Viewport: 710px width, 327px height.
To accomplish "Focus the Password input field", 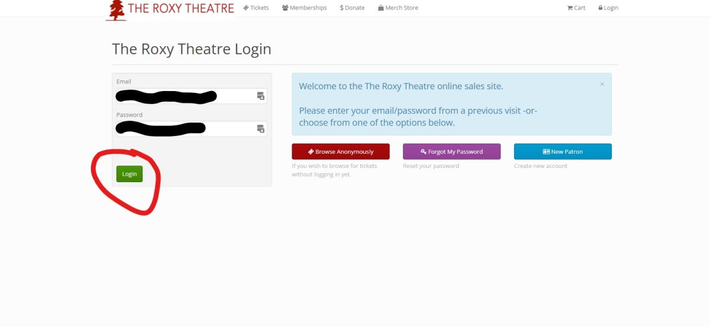I will [191, 129].
